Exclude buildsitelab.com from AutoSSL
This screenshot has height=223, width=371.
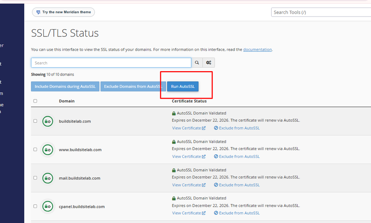pos(237,128)
